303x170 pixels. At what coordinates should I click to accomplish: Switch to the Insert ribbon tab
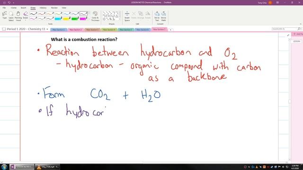click(23, 8)
